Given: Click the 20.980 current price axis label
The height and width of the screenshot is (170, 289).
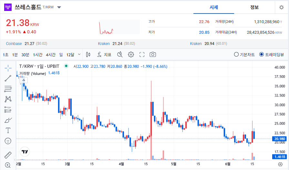Looking at the screenshot, I should click(280, 139).
